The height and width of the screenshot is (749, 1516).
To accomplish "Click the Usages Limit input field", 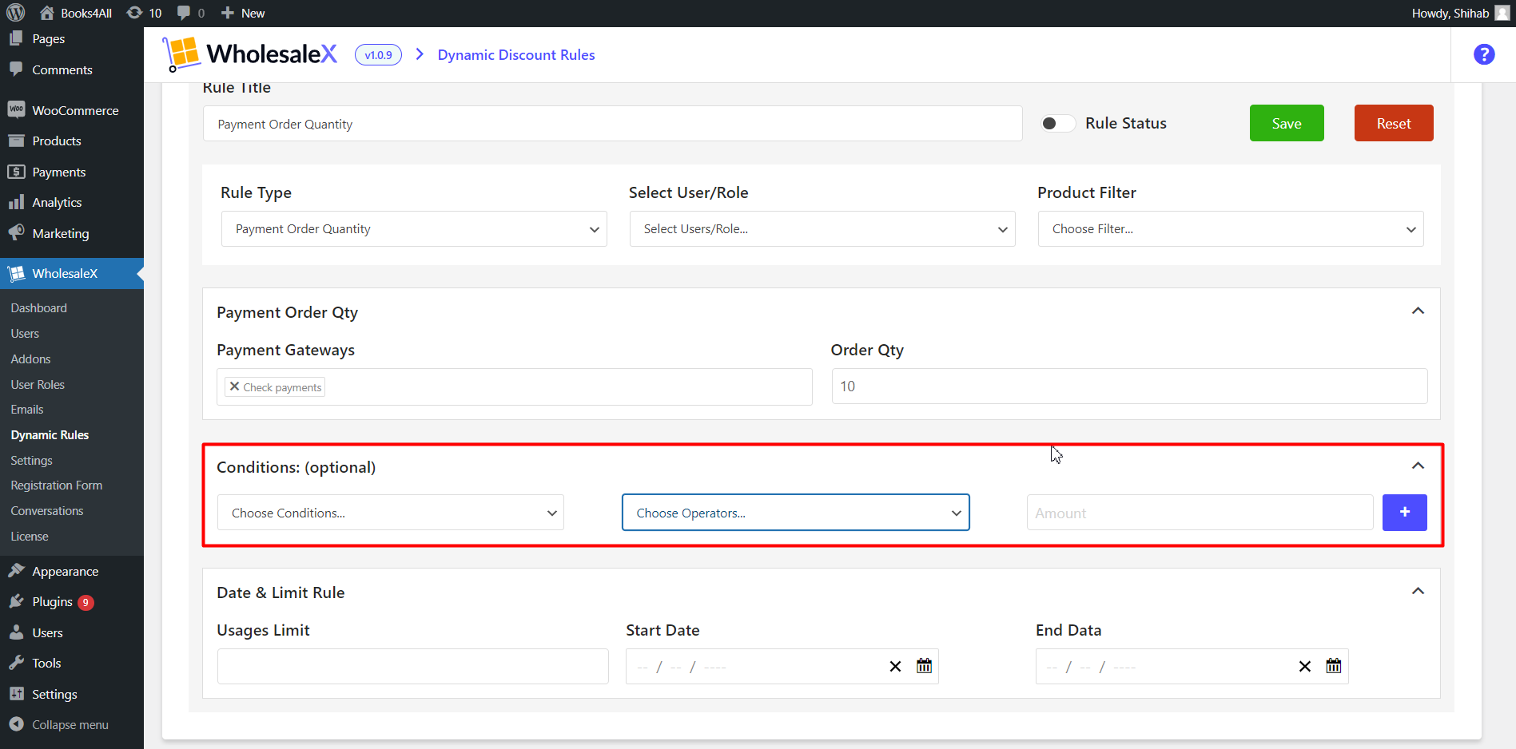I will coord(413,666).
